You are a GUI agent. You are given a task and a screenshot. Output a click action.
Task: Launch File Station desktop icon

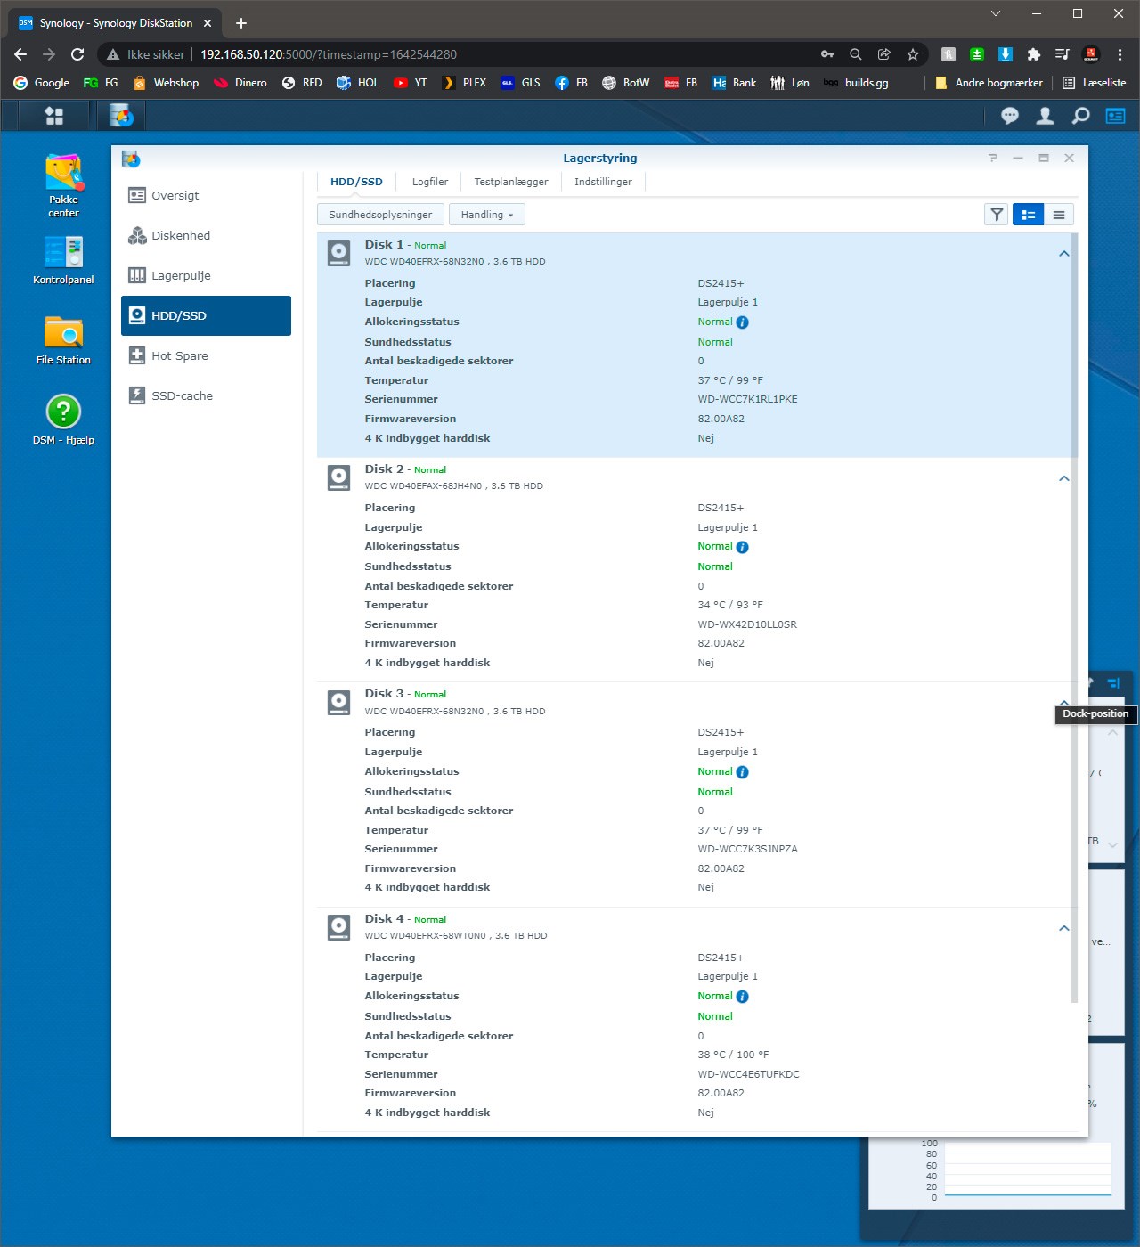63,340
